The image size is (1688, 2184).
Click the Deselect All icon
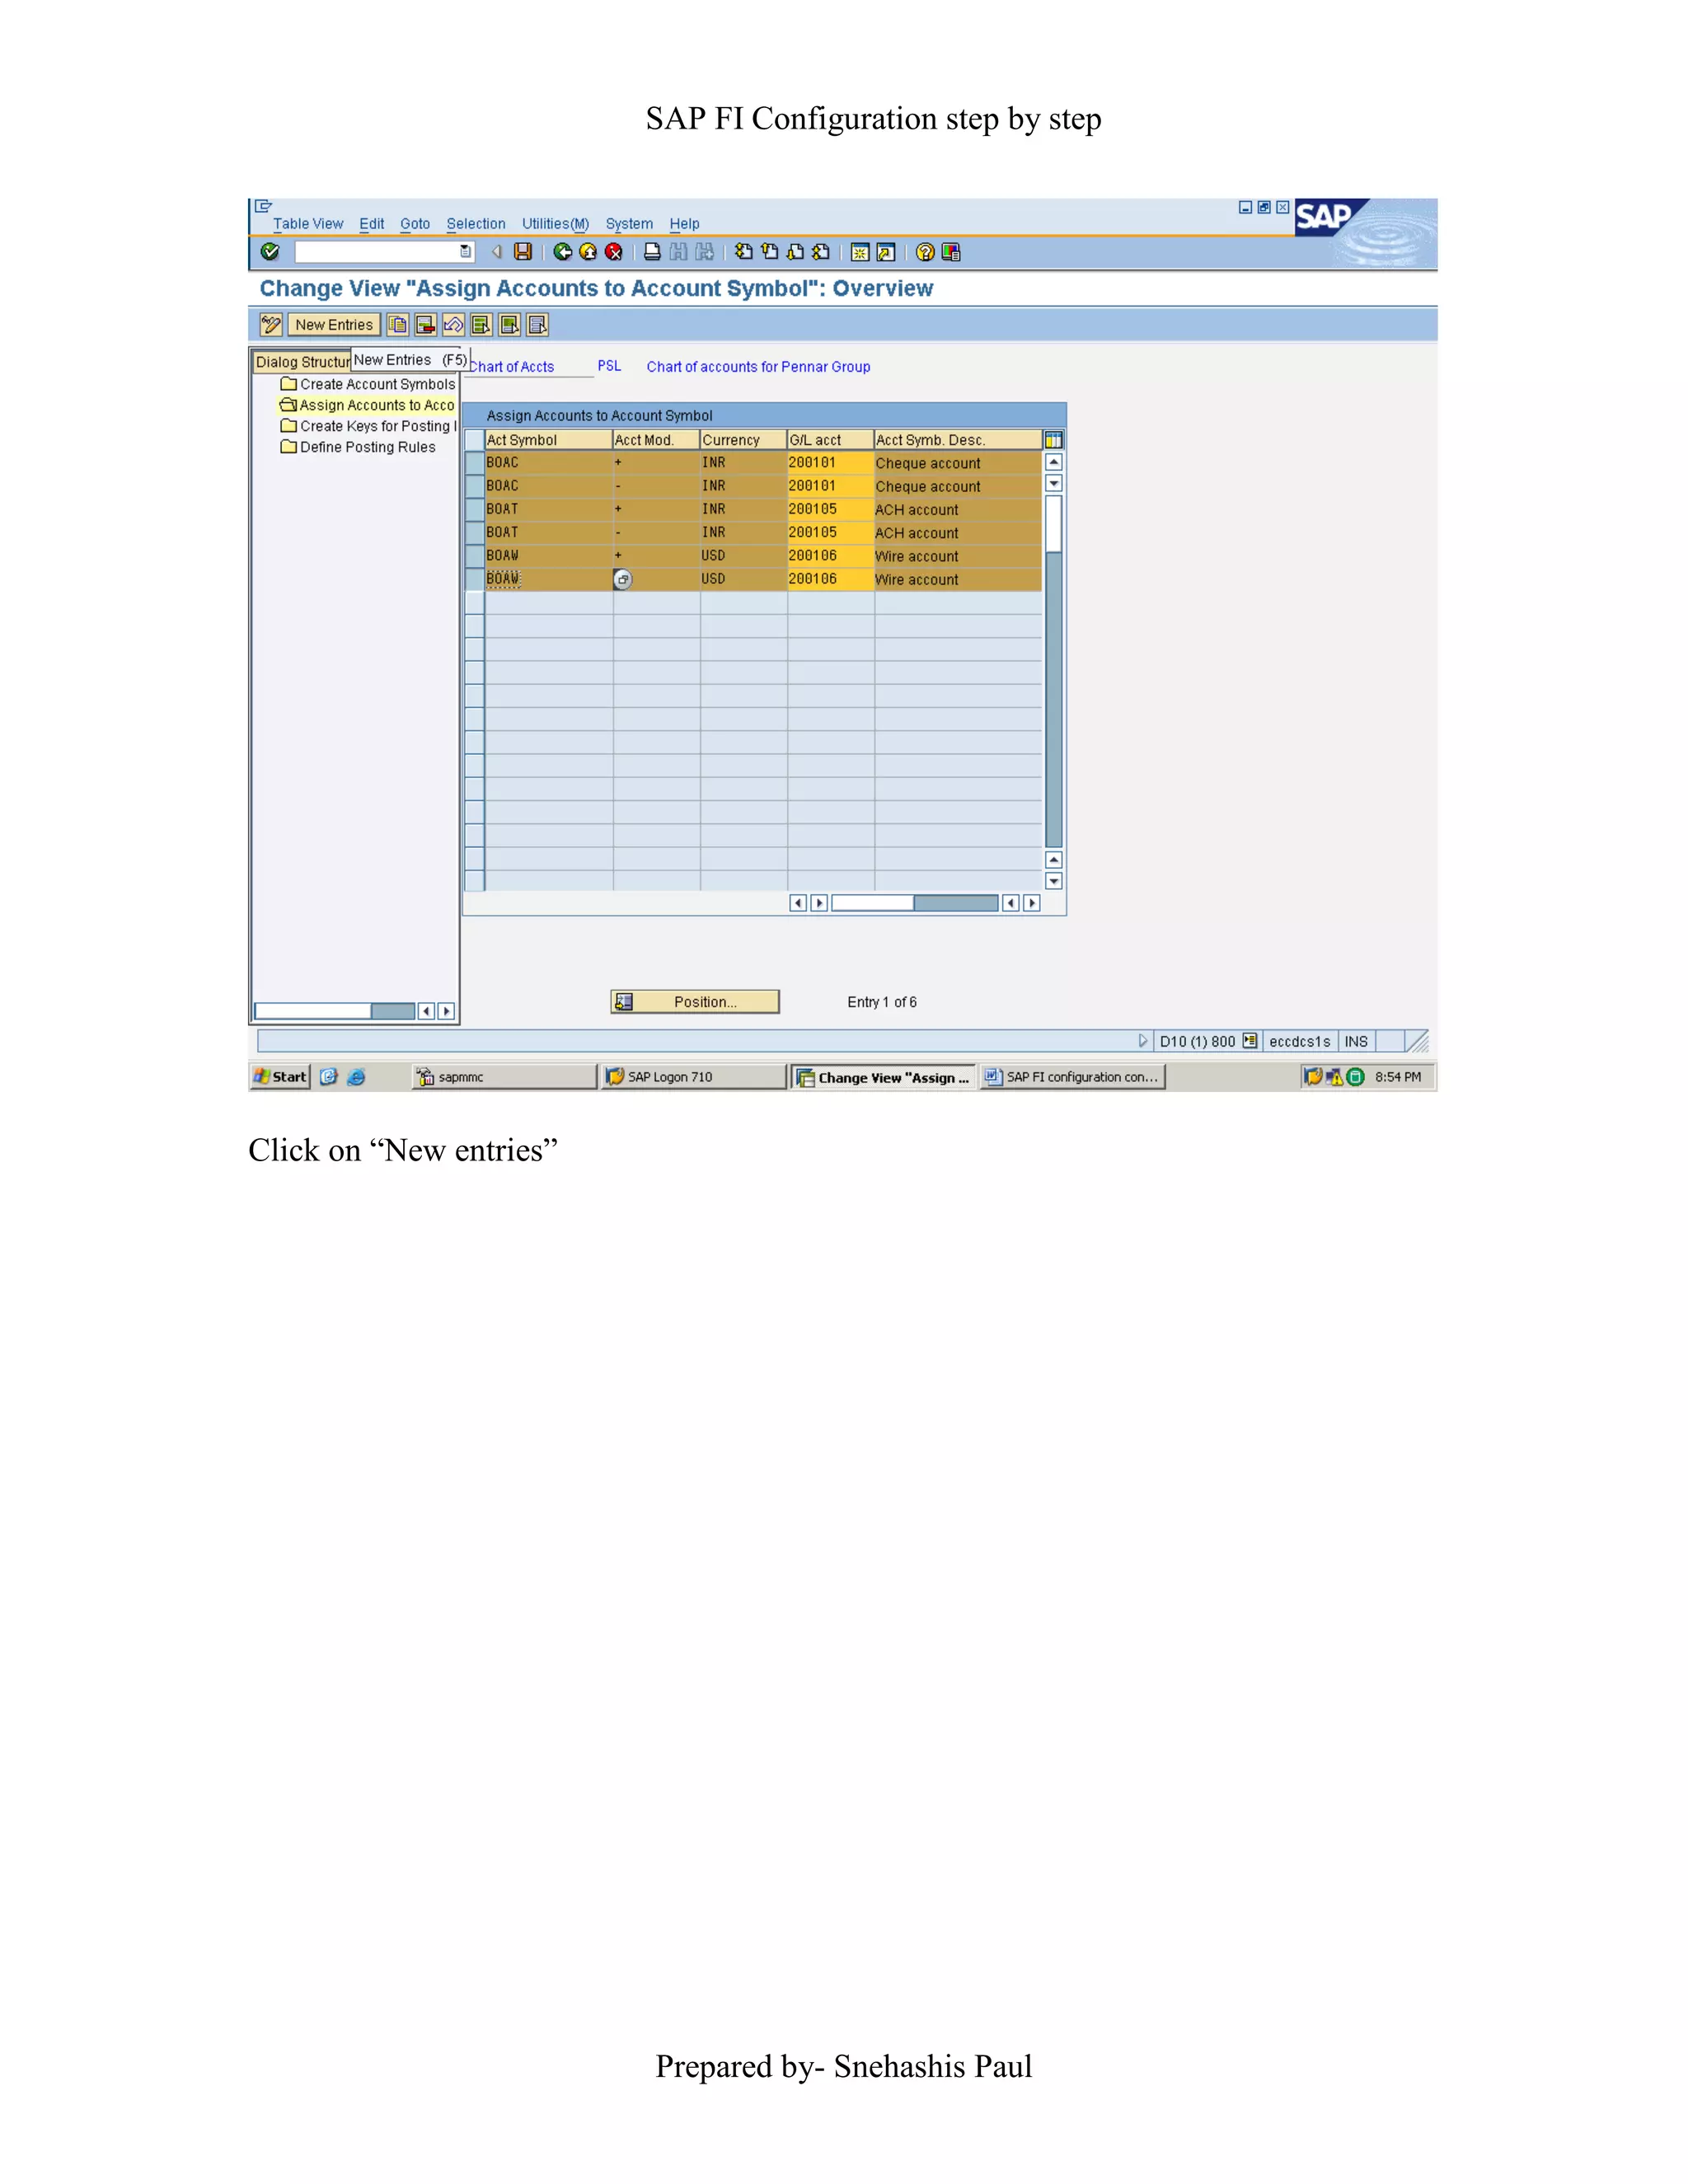click(538, 325)
